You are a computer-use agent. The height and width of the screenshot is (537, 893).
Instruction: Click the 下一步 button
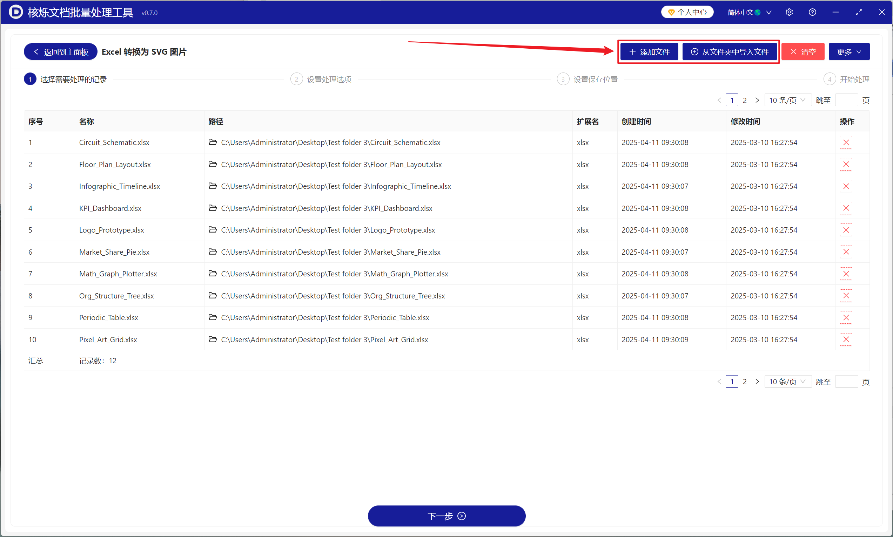click(446, 516)
